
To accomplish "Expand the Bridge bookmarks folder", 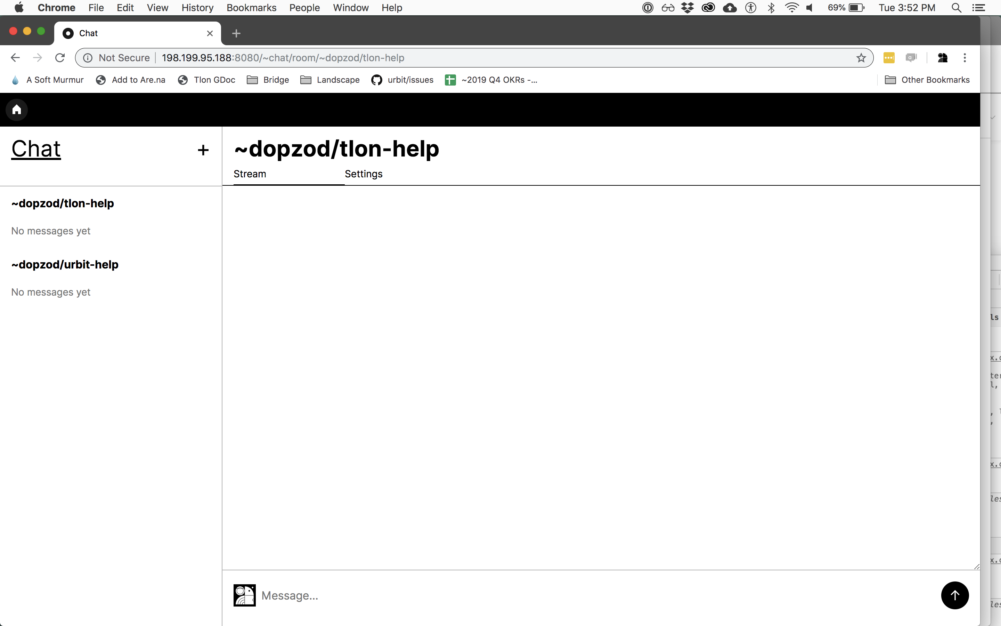I will coord(268,80).
